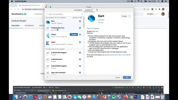Uncheck Android NDK Support checkbox
The width and height of the screenshot is (178, 100).
[x=80, y=66]
